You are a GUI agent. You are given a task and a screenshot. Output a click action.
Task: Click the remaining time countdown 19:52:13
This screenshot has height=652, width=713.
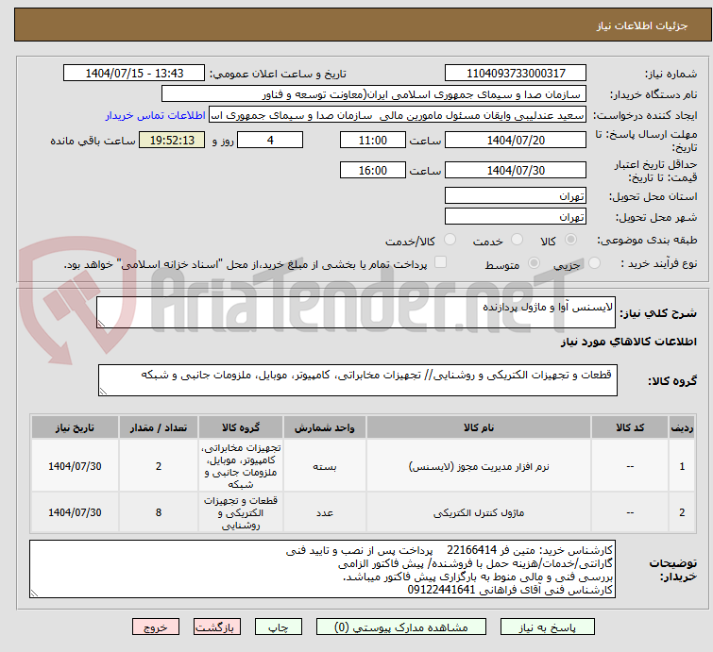[x=172, y=140]
